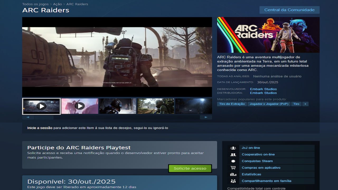Play the second pink trailer thumbnail
This screenshot has height=190, width=338.
[x=79, y=106]
